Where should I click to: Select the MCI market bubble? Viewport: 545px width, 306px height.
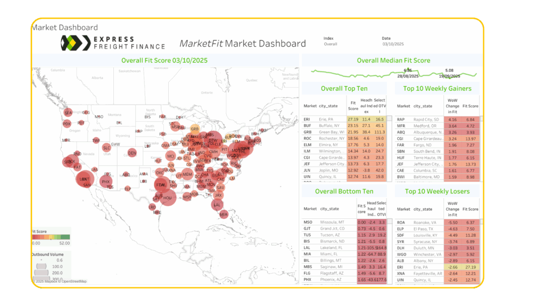(171, 156)
